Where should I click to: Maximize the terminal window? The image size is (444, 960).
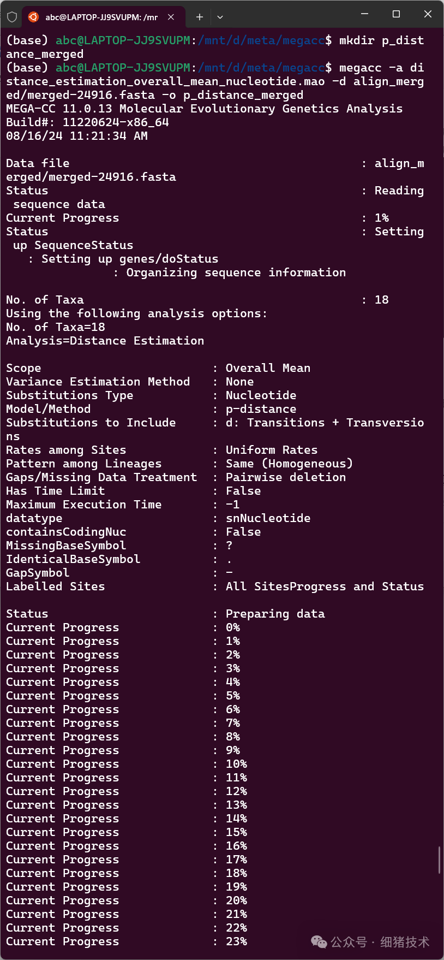(397, 14)
